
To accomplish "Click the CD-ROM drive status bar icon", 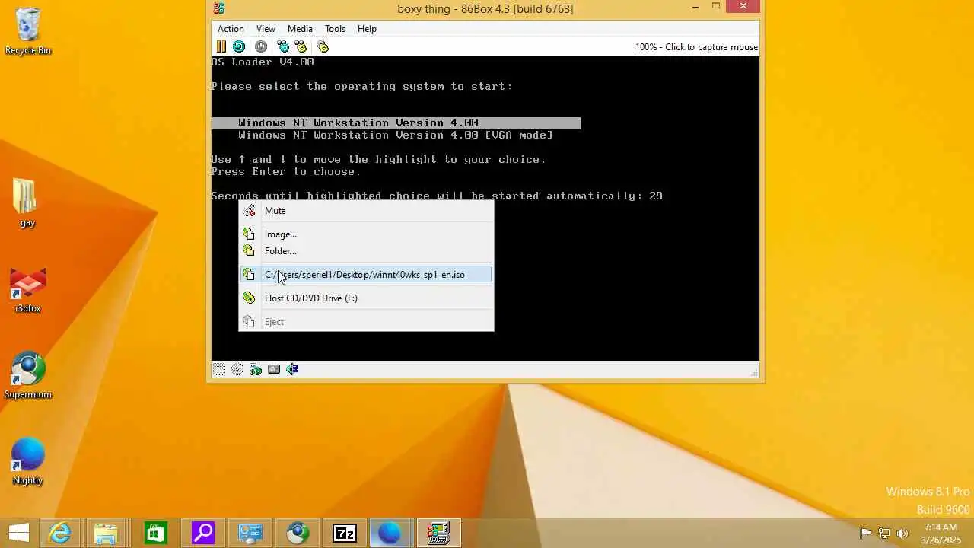I will point(237,369).
